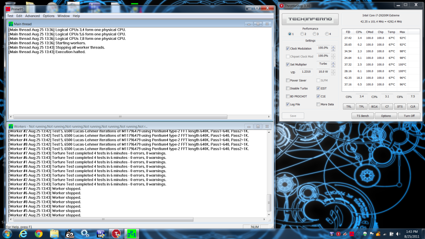Image resolution: width=425 pixels, height=239 pixels.
Task: Toggle the Log File checkbox
Action: tap(288, 104)
